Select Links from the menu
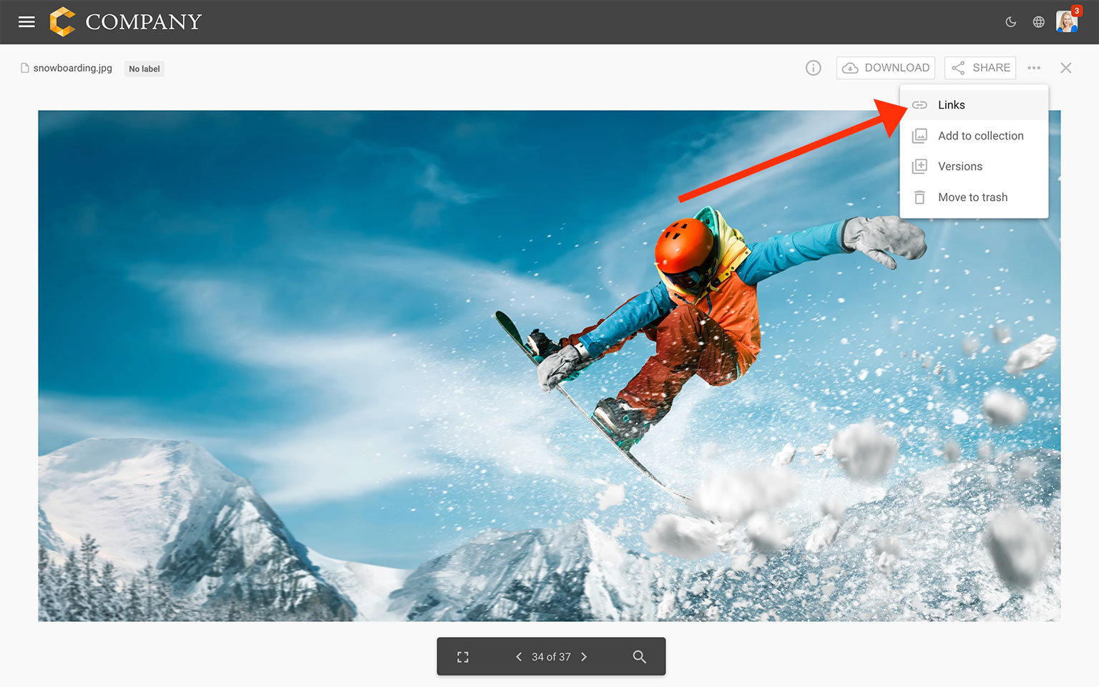 (x=952, y=105)
